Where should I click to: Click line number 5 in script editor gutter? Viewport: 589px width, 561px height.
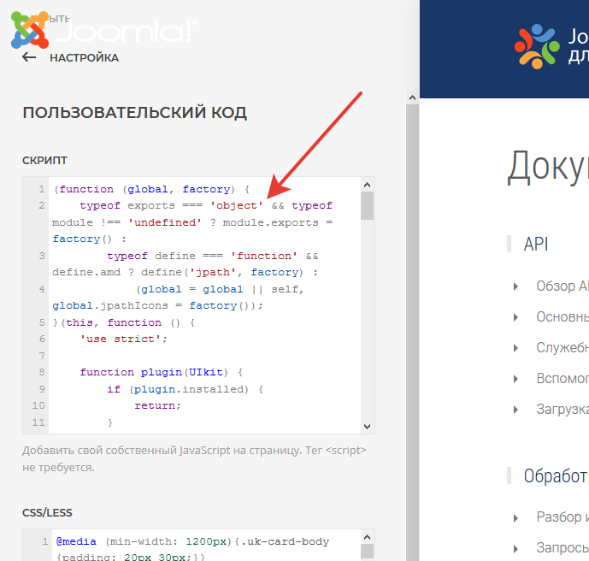pyautogui.click(x=42, y=322)
